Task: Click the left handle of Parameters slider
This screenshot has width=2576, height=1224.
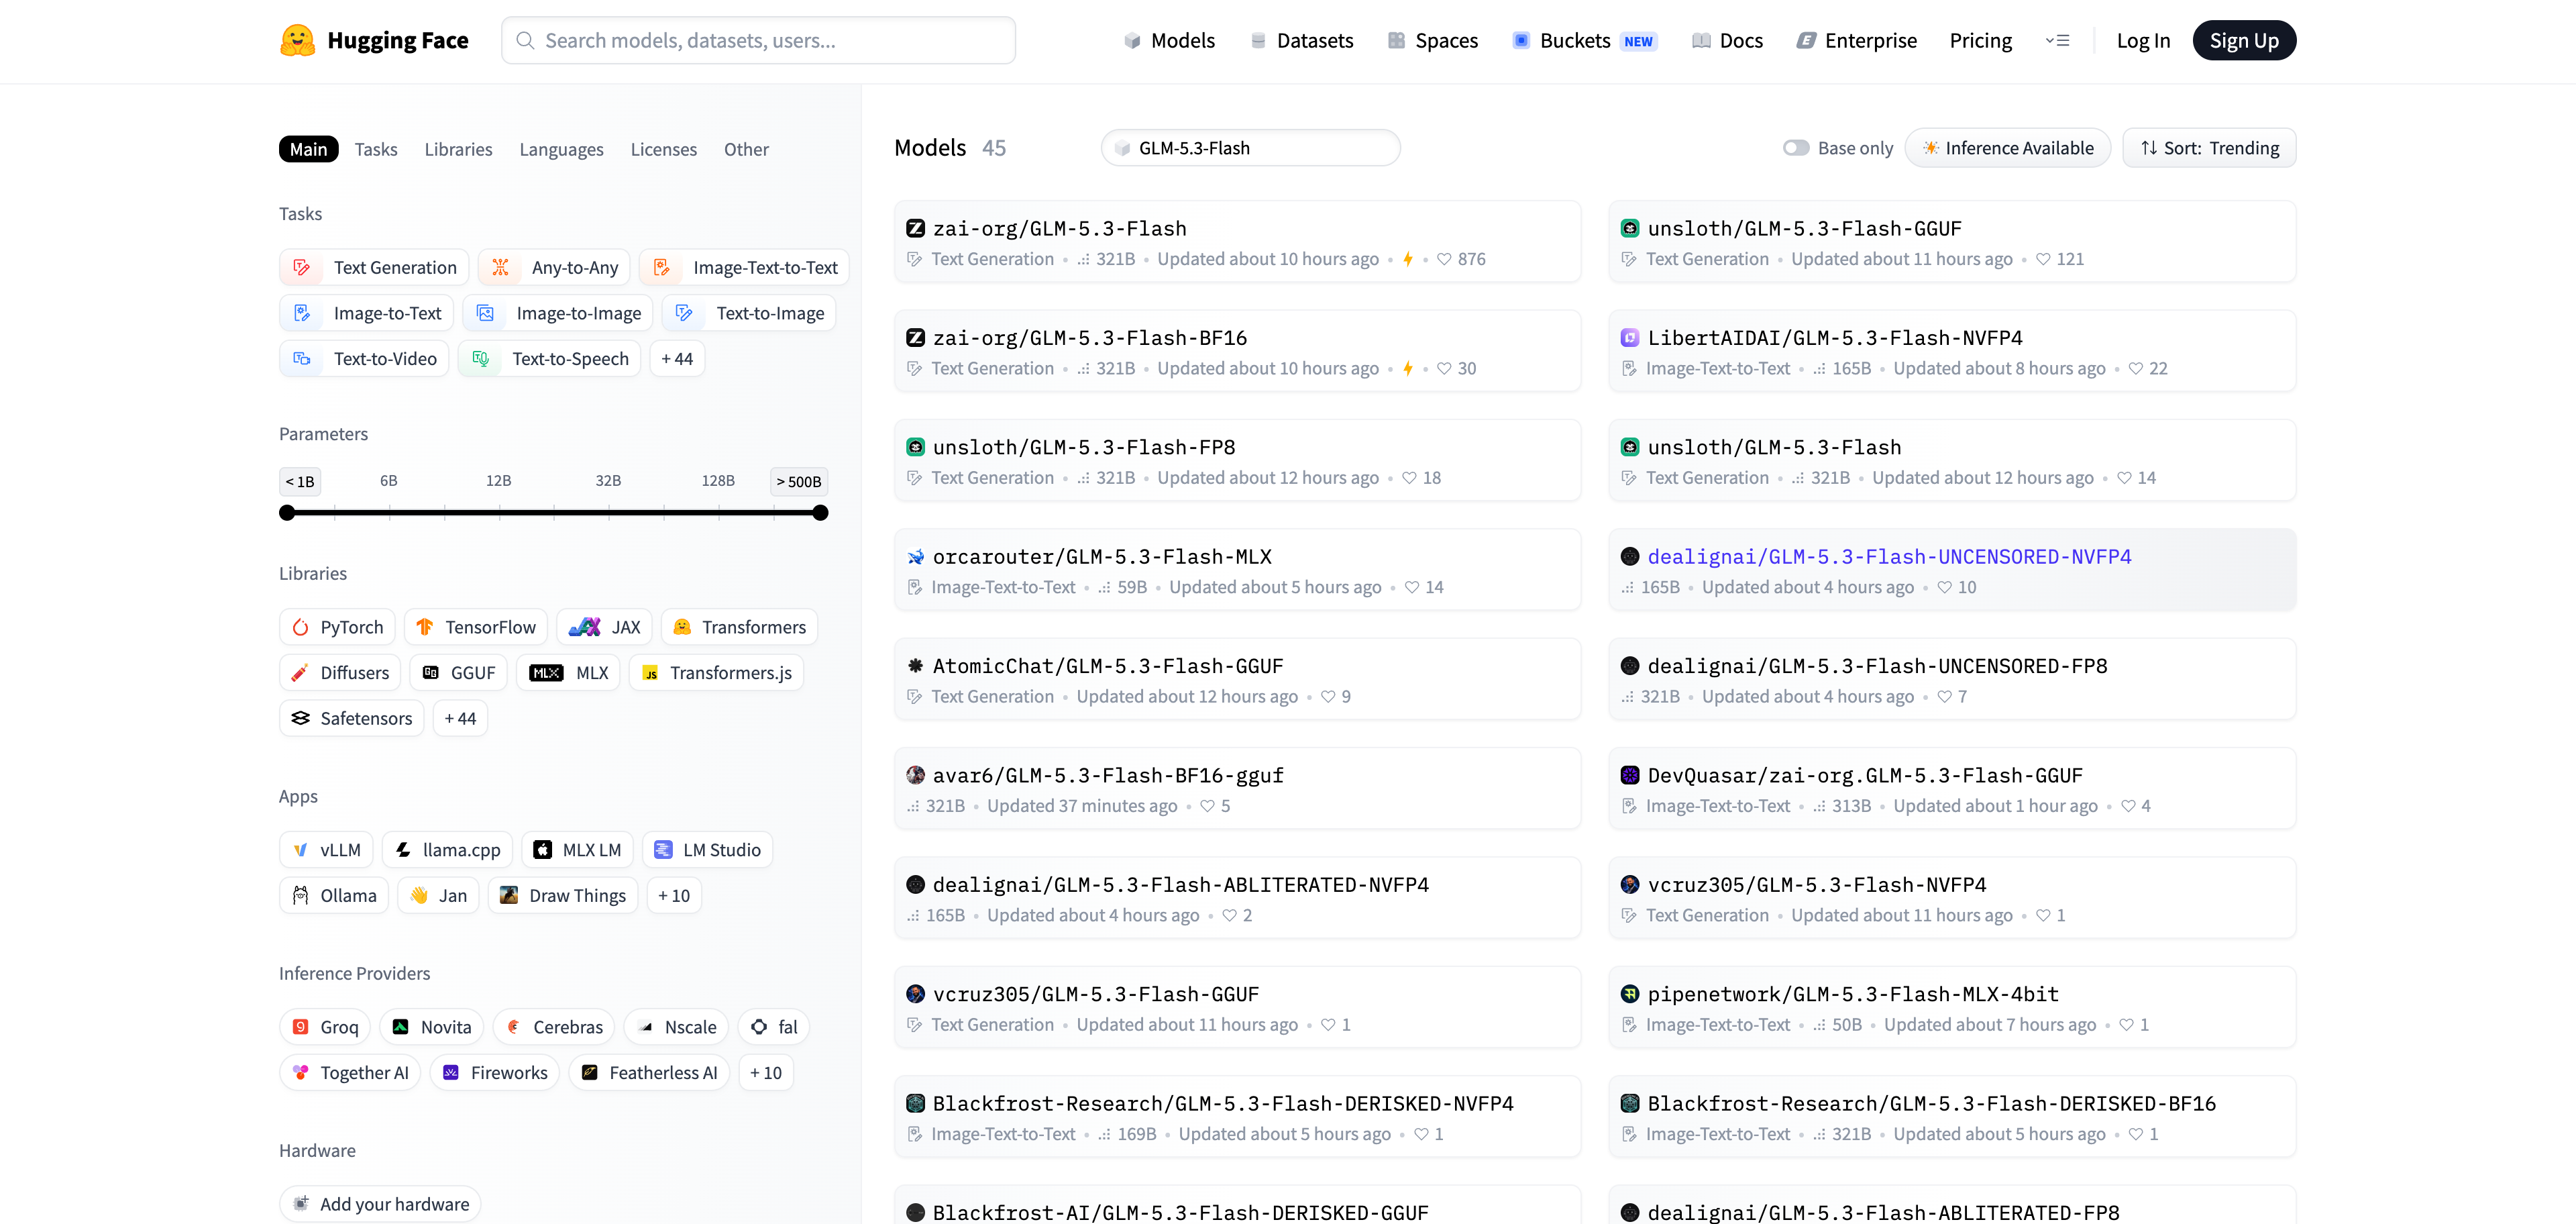Action: coord(287,513)
